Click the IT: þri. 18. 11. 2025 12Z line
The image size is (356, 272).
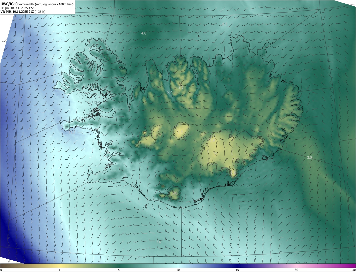click(x=17, y=8)
